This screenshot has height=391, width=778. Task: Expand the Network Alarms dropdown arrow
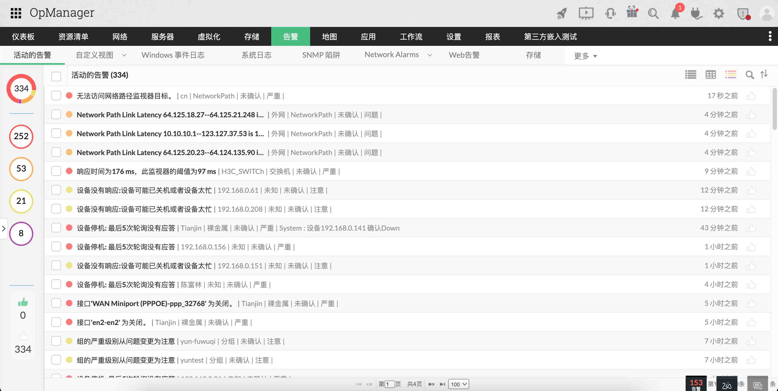[x=430, y=55]
